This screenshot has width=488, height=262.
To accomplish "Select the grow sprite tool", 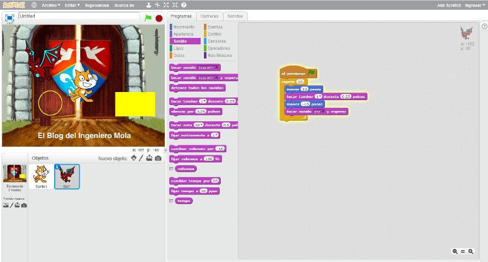I will (166, 5).
